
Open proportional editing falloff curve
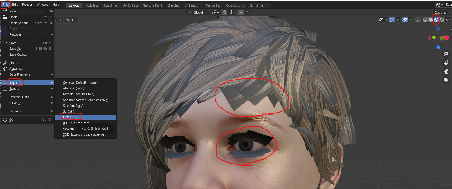click(248, 12)
